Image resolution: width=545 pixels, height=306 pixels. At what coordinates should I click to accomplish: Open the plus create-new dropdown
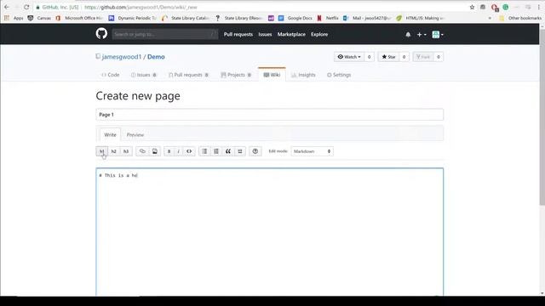(x=422, y=35)
